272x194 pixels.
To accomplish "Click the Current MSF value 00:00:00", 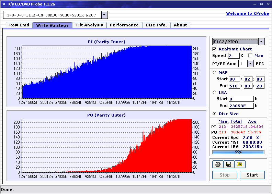I will [252, 142].
